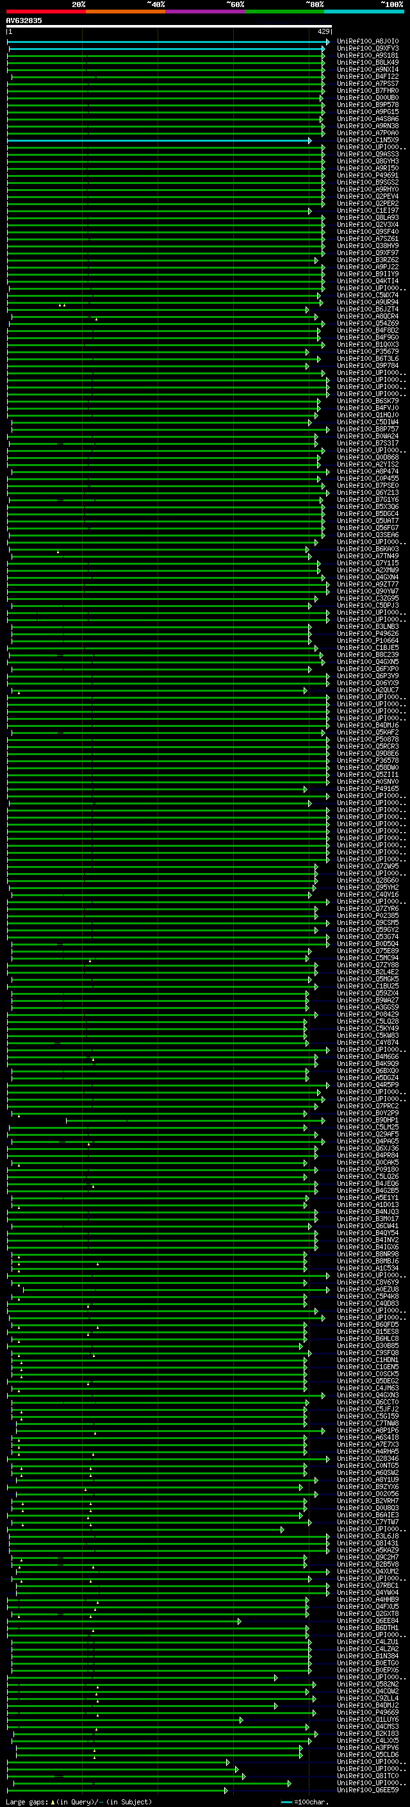Select hit label UniRef100_C4QV16

(x=368, y=894)
